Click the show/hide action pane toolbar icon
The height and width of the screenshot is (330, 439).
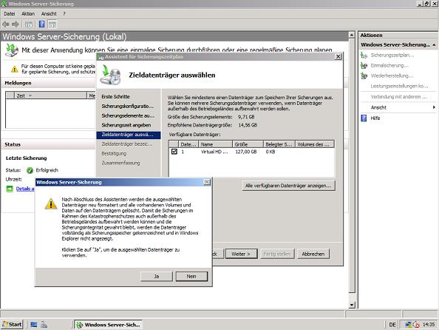click(52, 24)
